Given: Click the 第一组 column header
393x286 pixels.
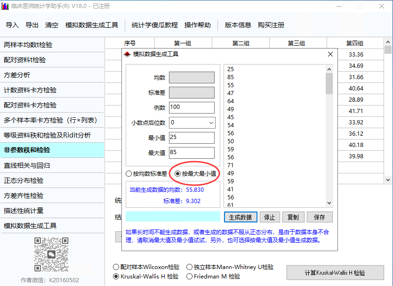Looking at the screenshot, I should click(183, 43).
